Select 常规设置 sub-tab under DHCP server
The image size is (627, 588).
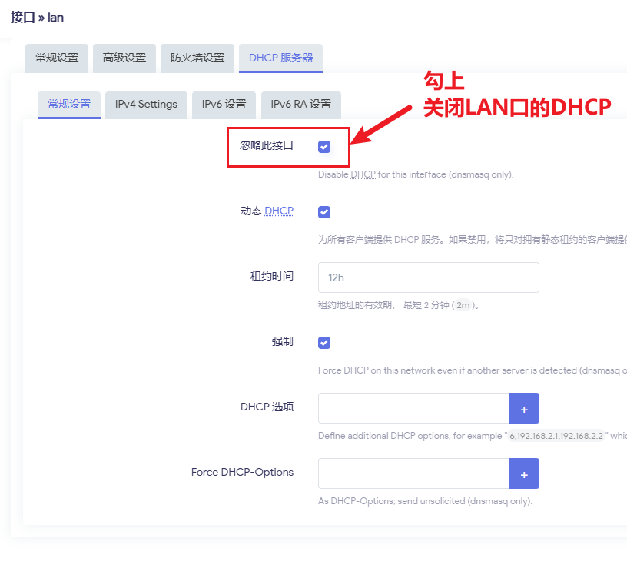click(69, 105)
